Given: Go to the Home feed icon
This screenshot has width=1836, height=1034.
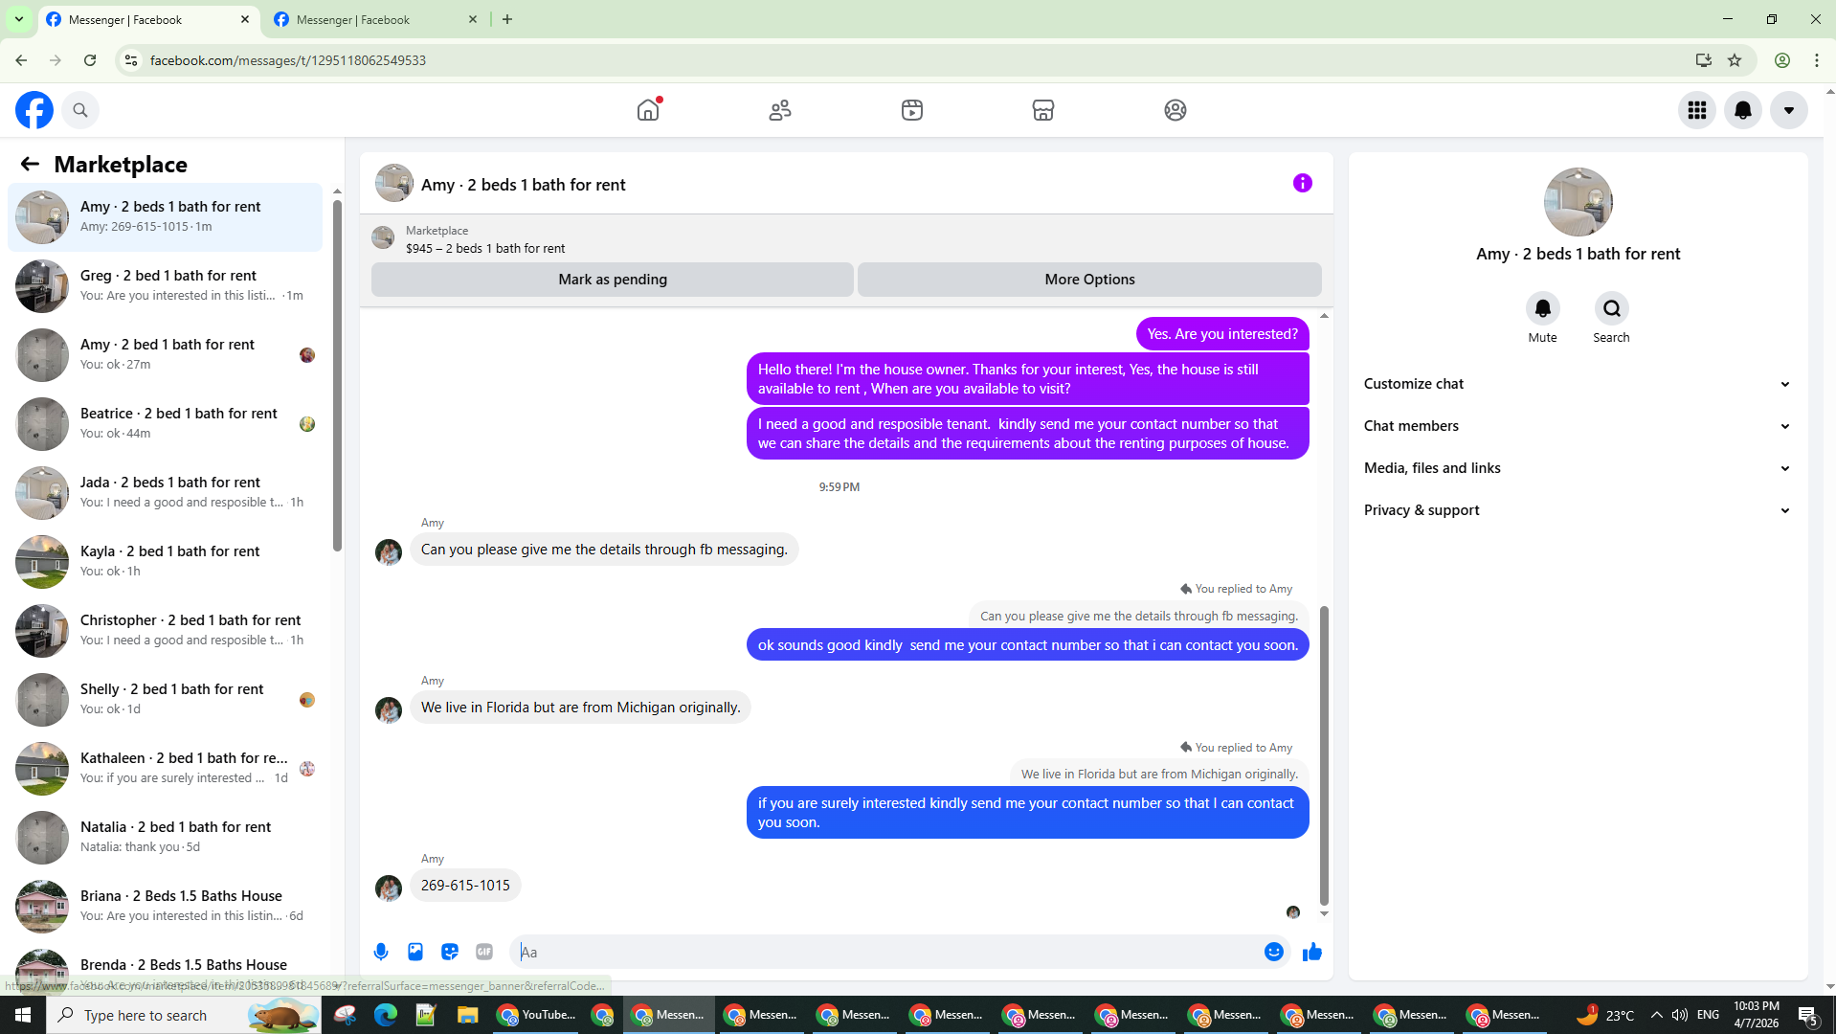Looking at the screenshot, I should pos(648,110).
